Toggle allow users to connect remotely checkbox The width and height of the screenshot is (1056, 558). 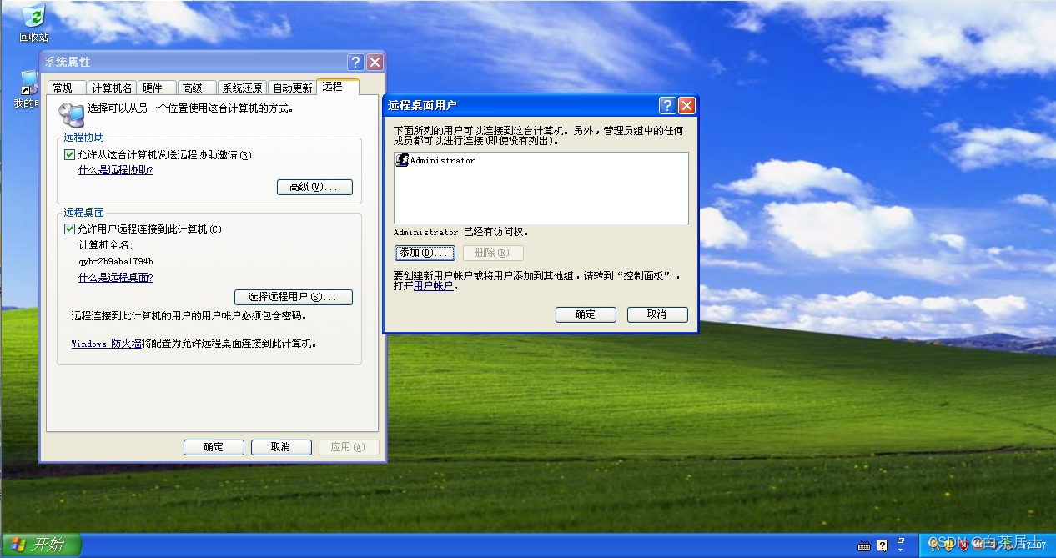point(70,229)
